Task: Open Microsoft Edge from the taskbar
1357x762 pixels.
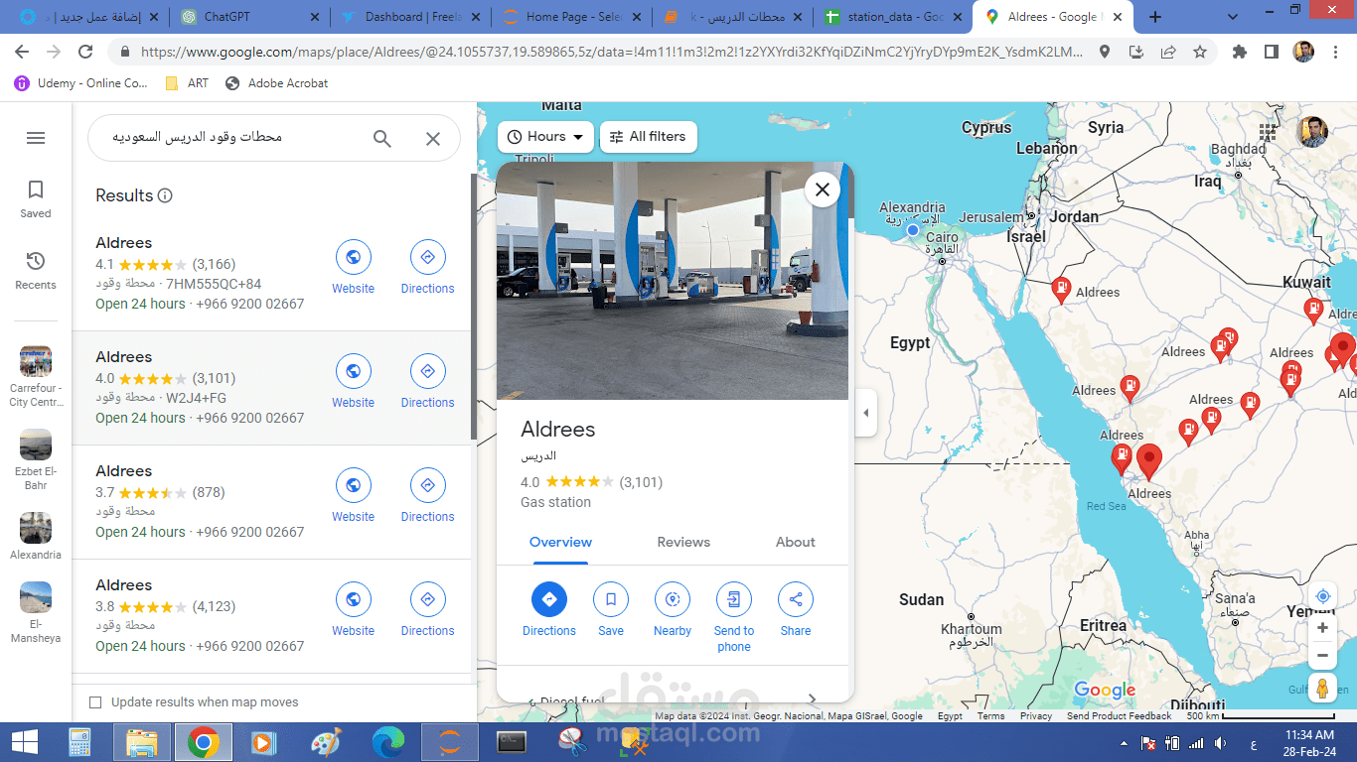Action: [387, 742]
